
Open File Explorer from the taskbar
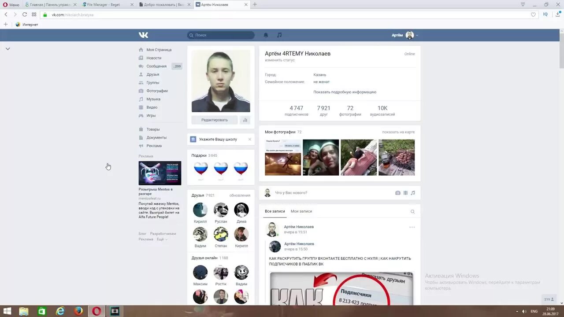23,311
